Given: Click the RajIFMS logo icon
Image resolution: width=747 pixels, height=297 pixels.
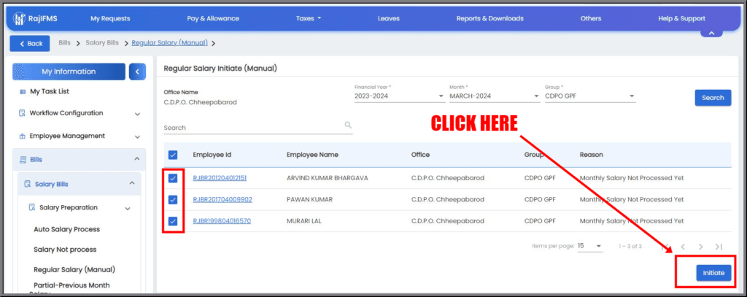Looking at the screenshot, I should coord(18,18).
